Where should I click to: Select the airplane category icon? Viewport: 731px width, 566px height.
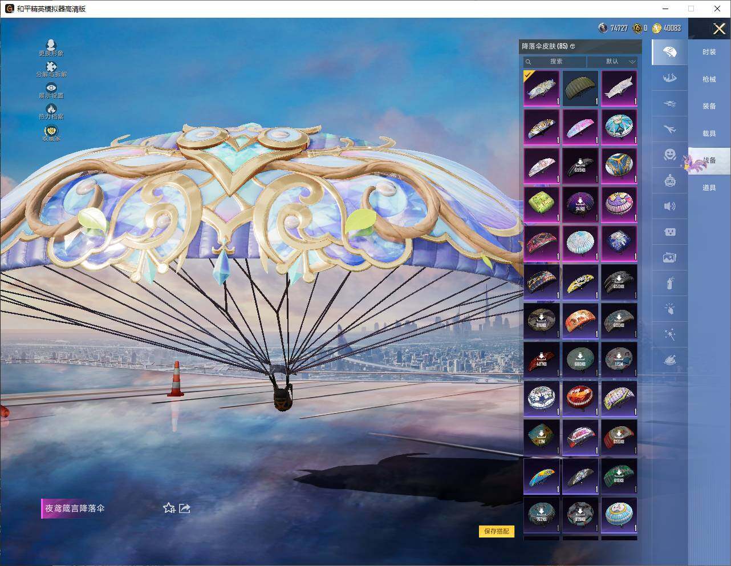click(670, 130)
